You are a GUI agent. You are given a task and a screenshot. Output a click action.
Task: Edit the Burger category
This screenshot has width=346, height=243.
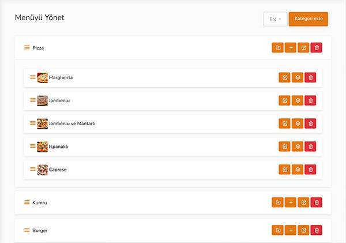pyautogui.click(x=303, y=230)
